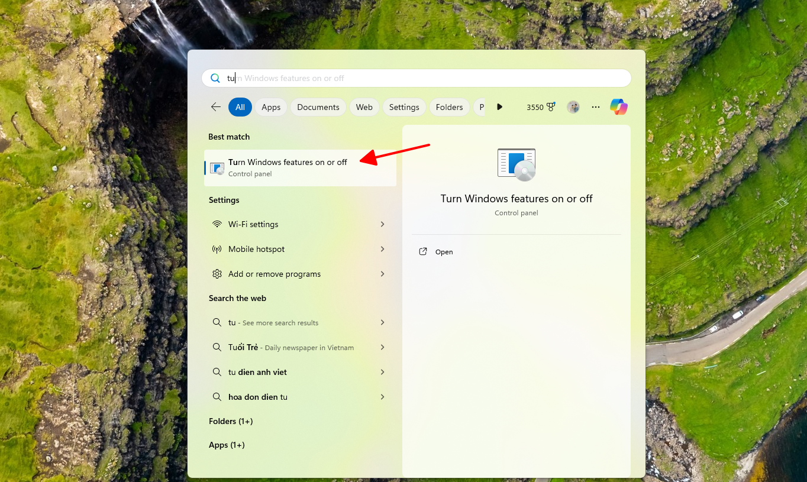Open hoa don dien tu suggestion
Screen dimensions: 807x482
[x=300, y=397]
